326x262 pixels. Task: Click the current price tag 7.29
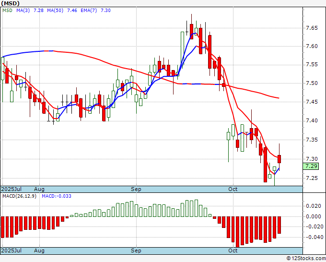[311, 167]
